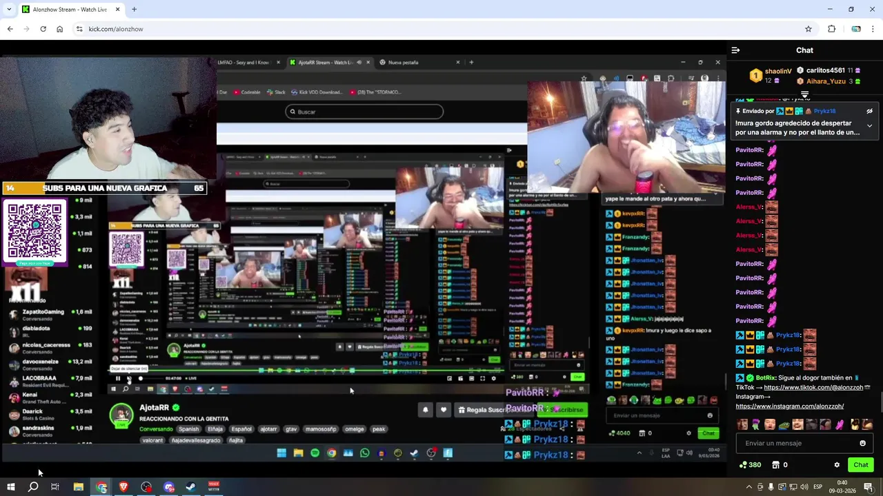Click BotRix username in chat
883x496 pixels.
point(766,378)
